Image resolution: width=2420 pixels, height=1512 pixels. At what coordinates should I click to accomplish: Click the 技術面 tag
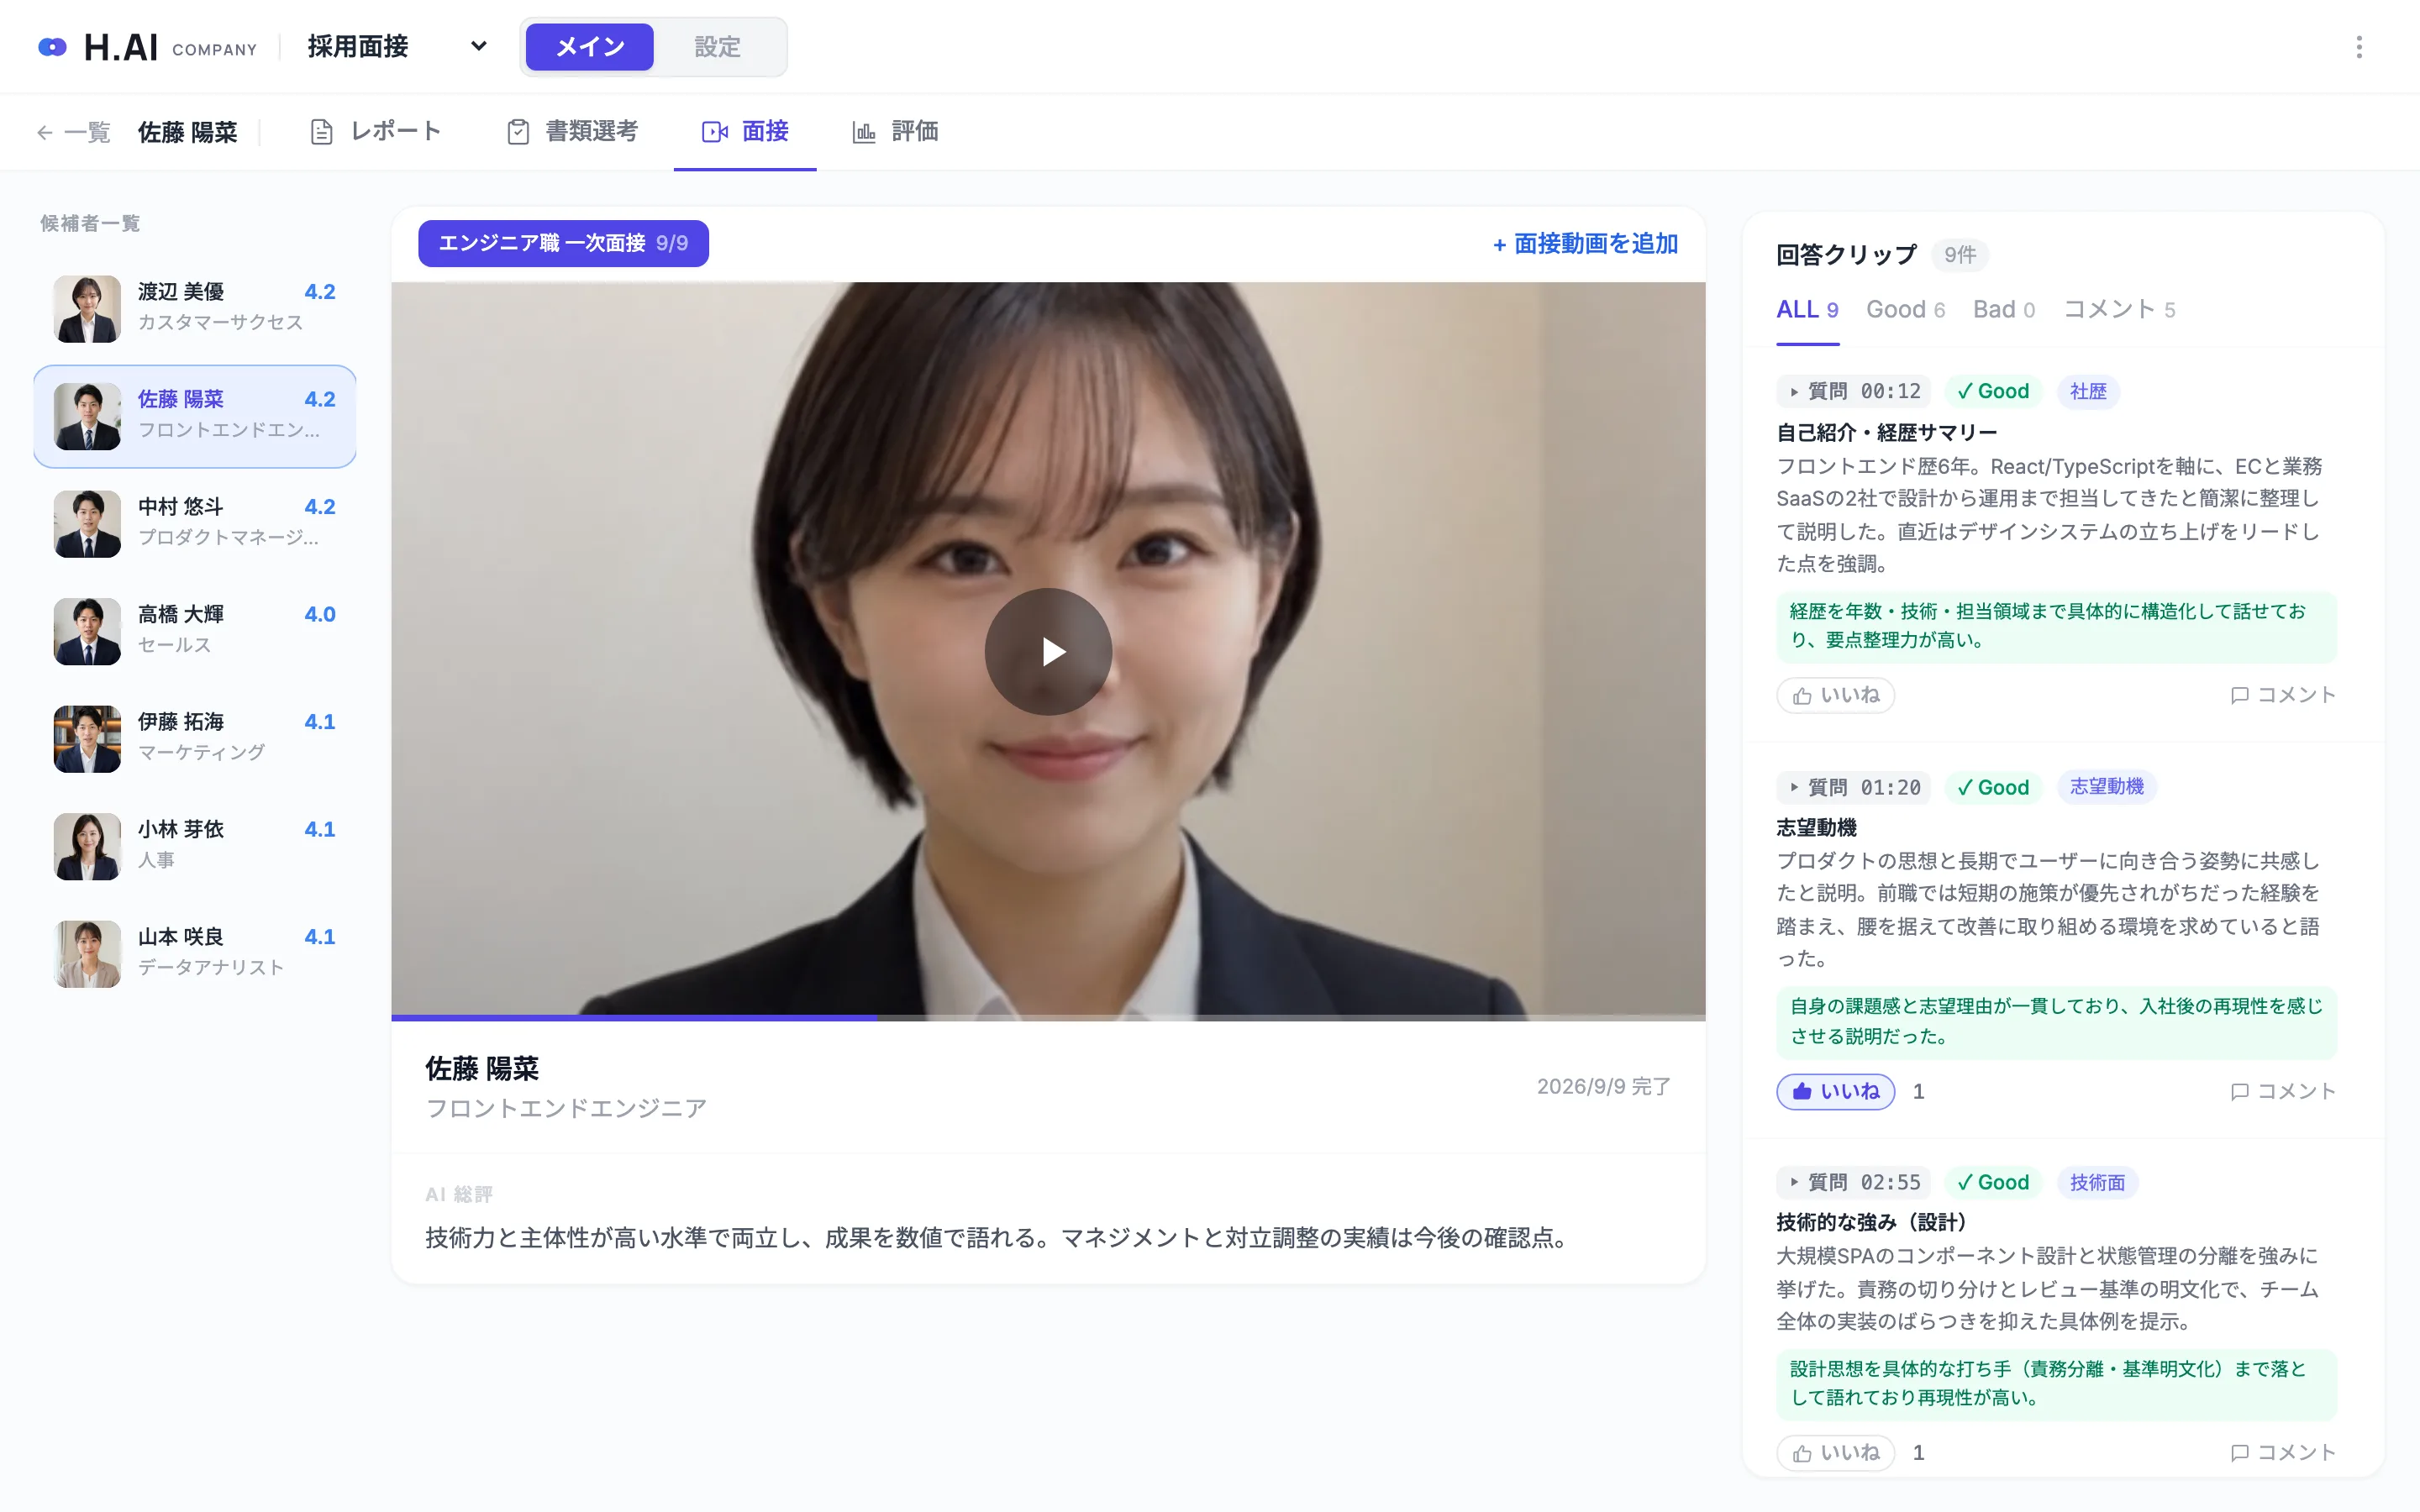(2097, 1182)
